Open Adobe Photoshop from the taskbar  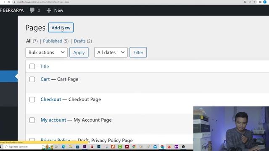(99, 146)
